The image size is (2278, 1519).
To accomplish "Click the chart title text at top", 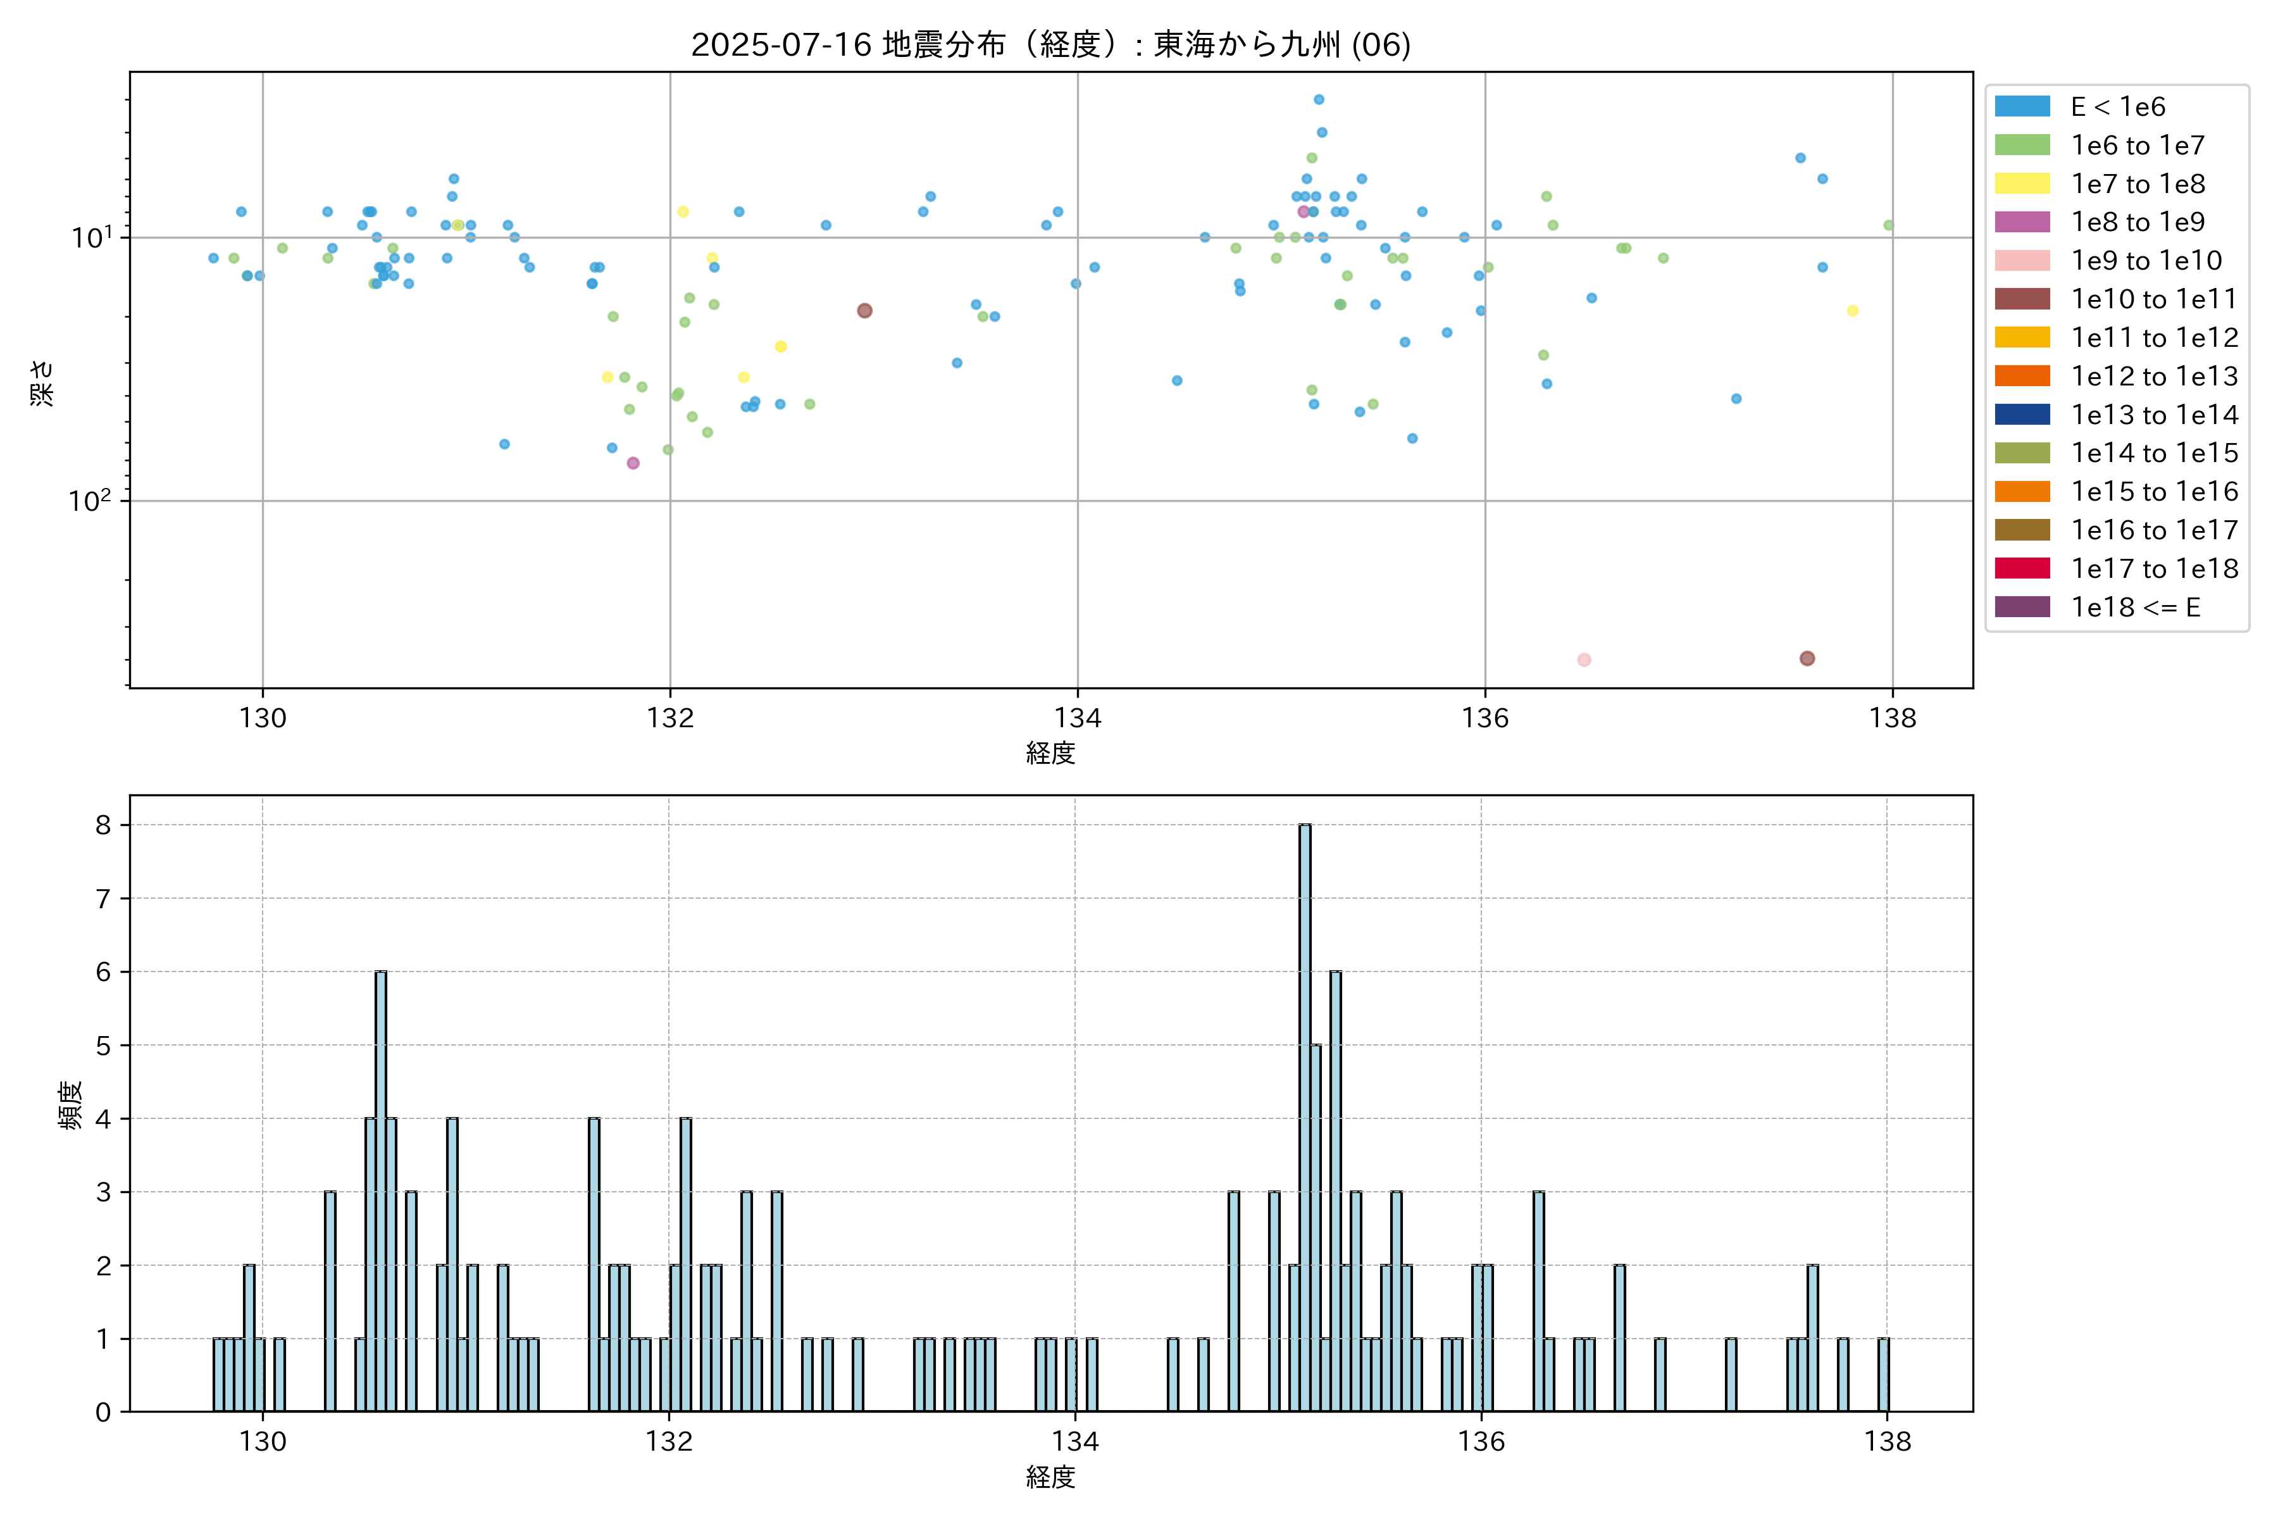I will coord(1050,44).
